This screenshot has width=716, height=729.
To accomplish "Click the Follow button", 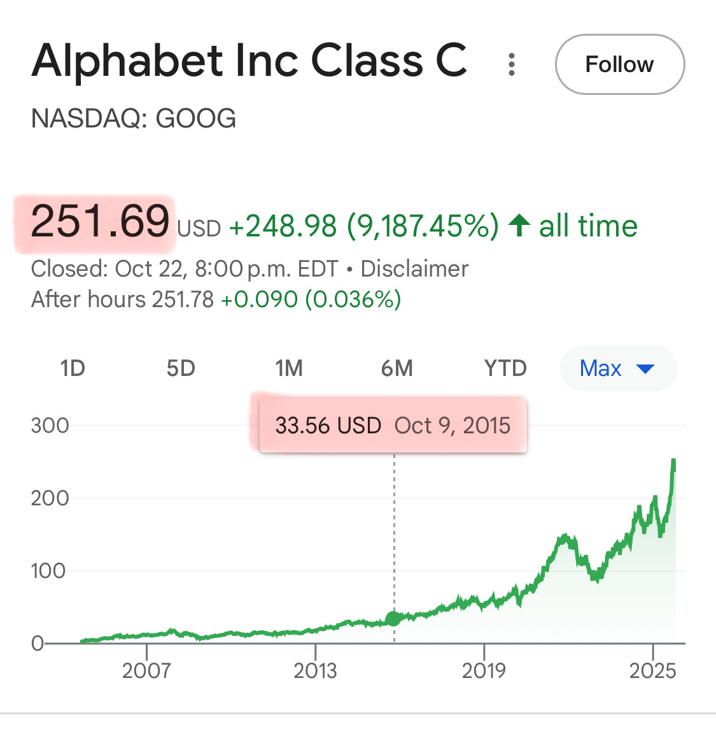I will [619, 64].
